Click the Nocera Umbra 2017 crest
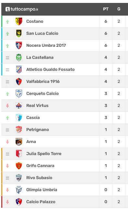Image resolution: width=128 pixels, height=210 pixels. [19, 46]
